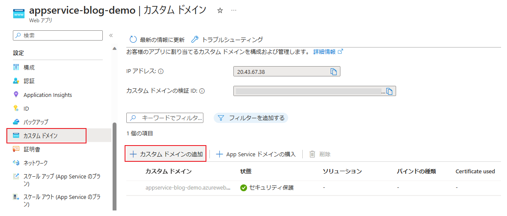Screen dimensions: 507x216
Task: Click カスタム ドメインの追加 button
Action: 166,154
